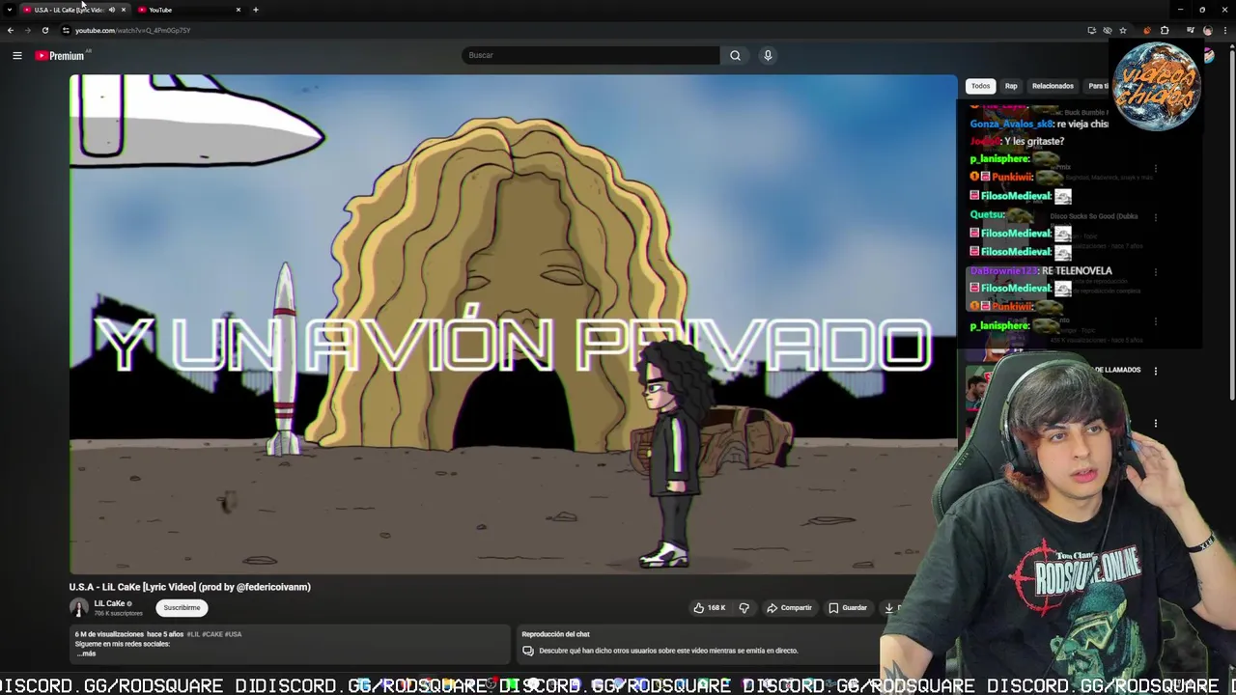
Task: Open the YouTube hamburger guide menu
Action: pyautogui.click(x=16, y=56)
